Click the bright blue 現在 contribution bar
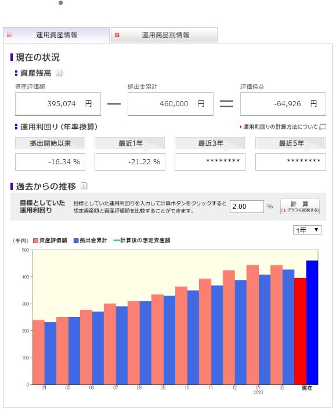Image resolution: width=336 pixels, height=411 pixels. [312, 323]
